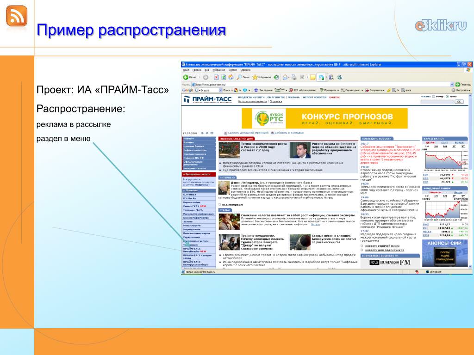Open the Google search box dropdown
Viewport: 474px width, 355px height.
pos(220,90)
